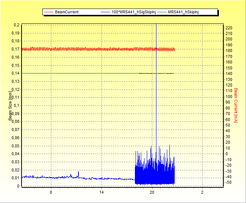
Task: Click the 0,14 label on left axis
Action: click(x=15, y=73)
